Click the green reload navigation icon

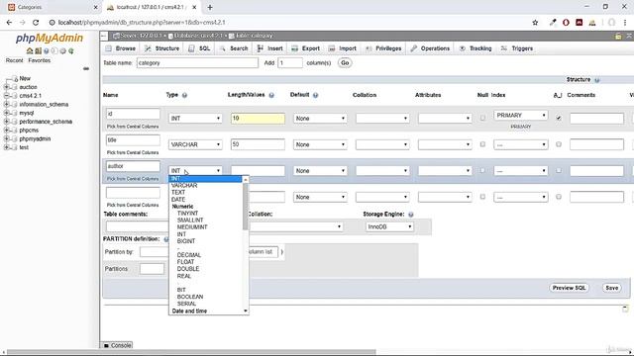click(71, 50)
